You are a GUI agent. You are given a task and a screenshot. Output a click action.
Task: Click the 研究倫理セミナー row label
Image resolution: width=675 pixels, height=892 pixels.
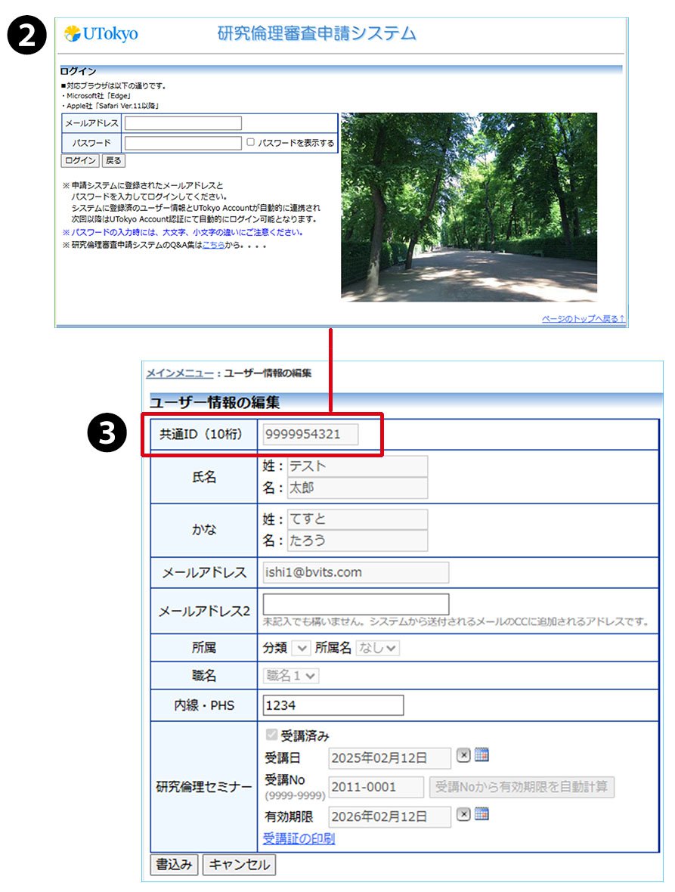(204, 787)
